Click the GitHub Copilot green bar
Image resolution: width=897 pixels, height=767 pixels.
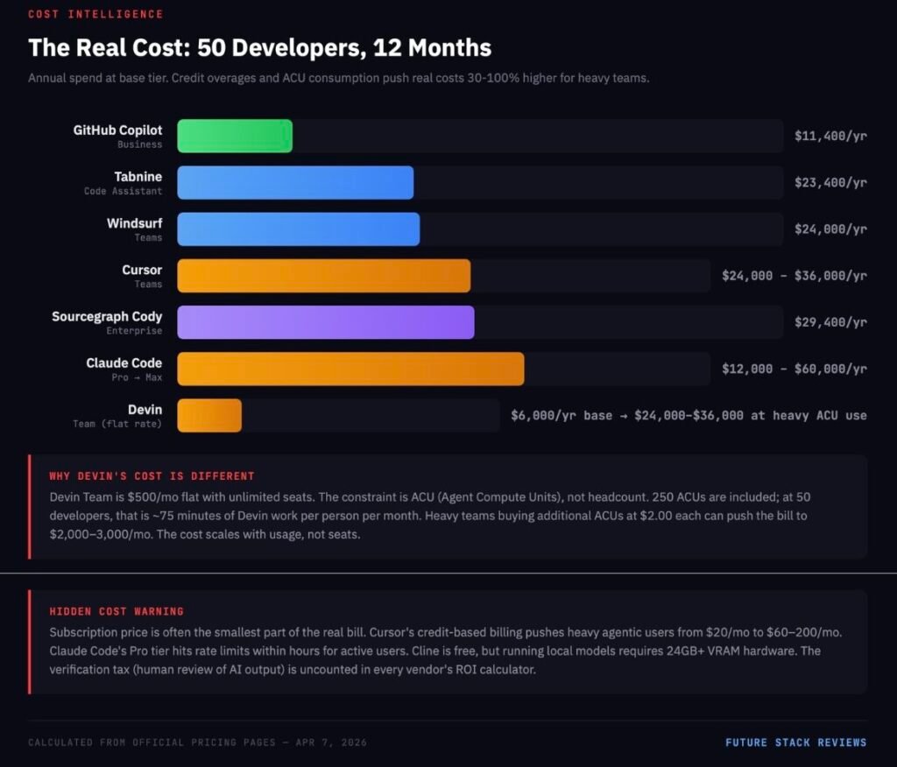(x=234, y=136)
